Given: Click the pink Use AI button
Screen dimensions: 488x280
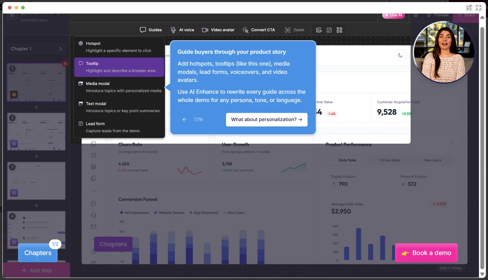Looking at the screenshot, I should (x=393, y=15).
